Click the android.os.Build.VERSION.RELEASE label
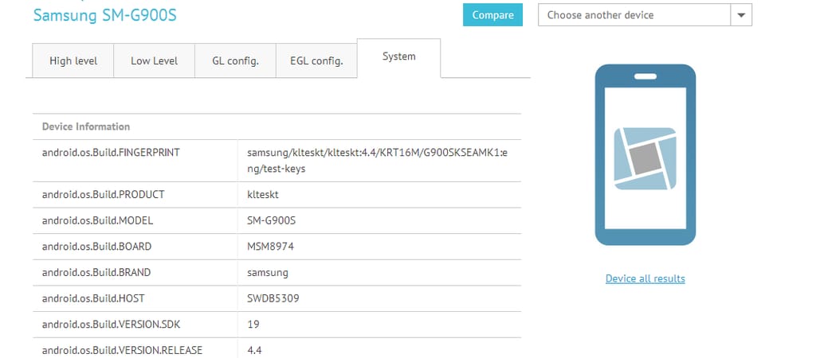Viewport: 816px width, 358px height. tap(122, 350)
